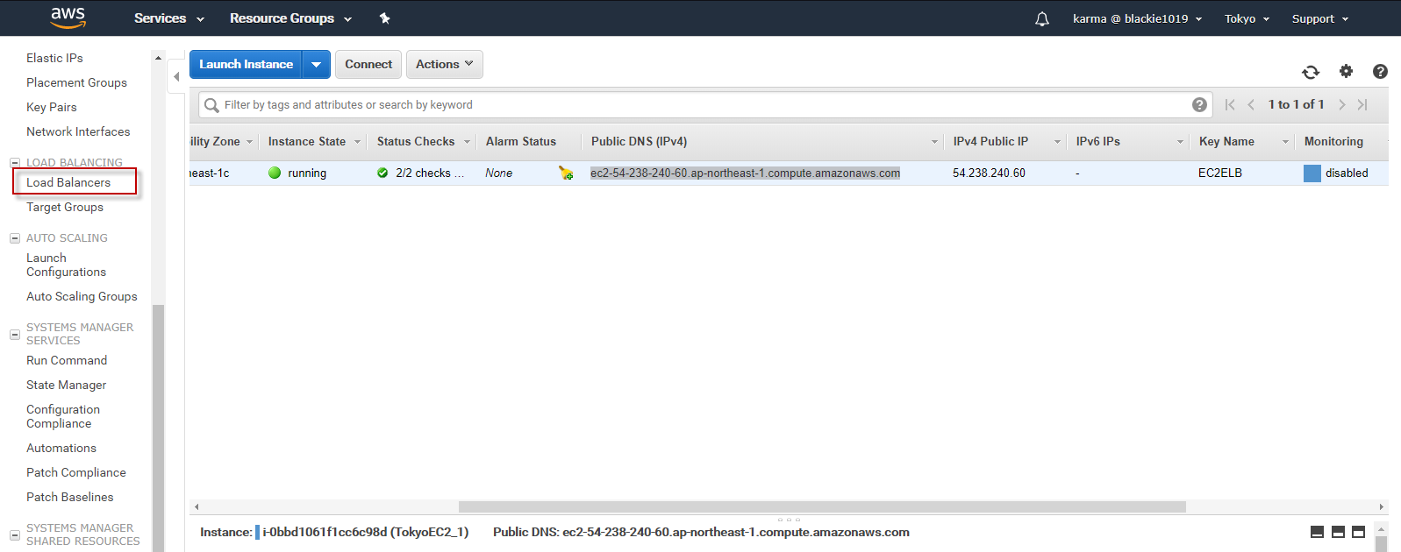
Task: Click the Connect button
Action: [x=368, y=65]
